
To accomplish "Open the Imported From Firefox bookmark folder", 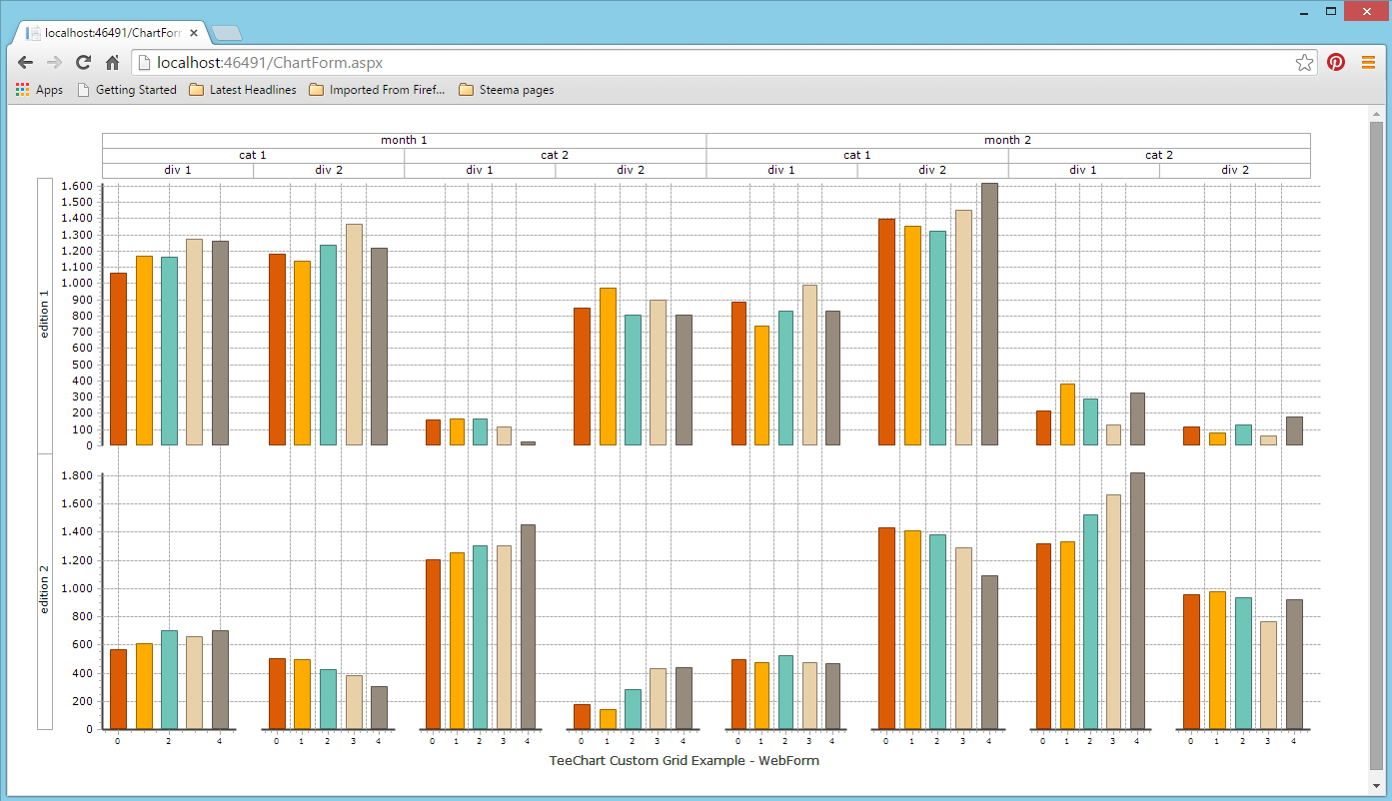I will point(377,90).
